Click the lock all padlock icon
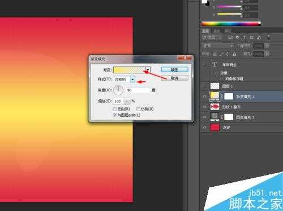 234,54
